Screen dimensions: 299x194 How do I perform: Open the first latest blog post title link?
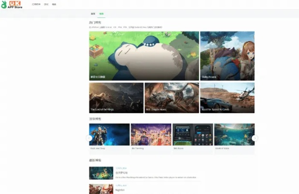pos(121,172)
